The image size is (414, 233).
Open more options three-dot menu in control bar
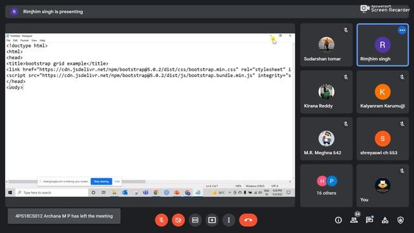click(x=228, y=220)
